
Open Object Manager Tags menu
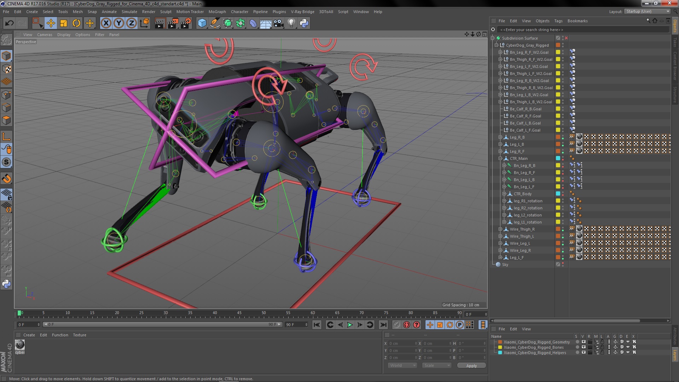tap(558, 21)
